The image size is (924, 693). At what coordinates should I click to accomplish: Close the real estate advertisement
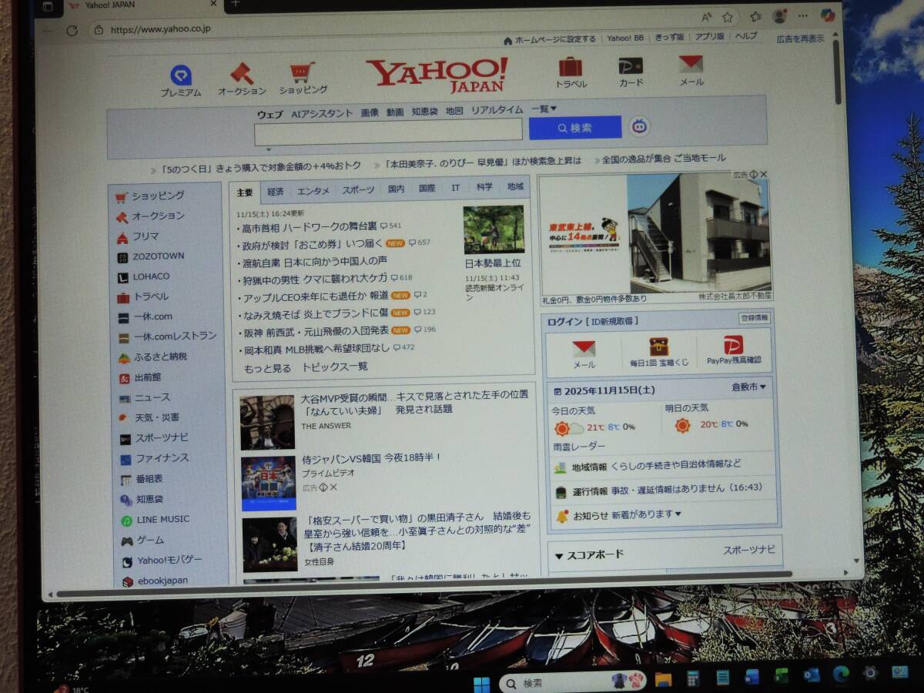pos(763,175)
